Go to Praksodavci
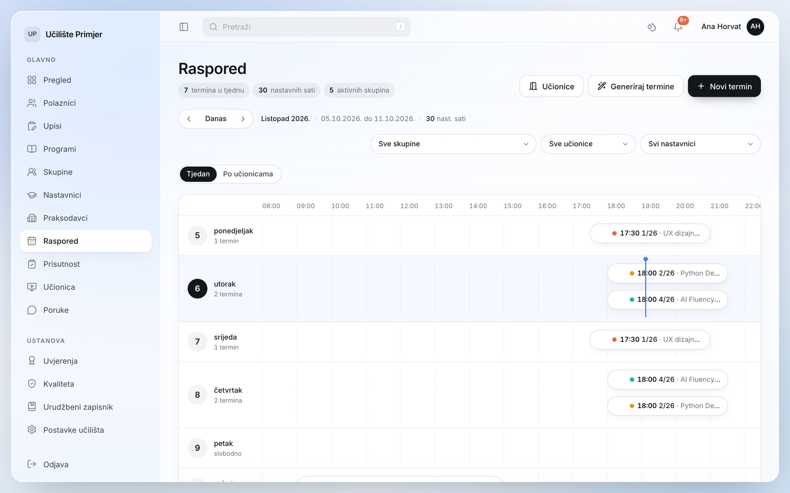The width and height of the screenshot is (790, 493). [86, 218]
